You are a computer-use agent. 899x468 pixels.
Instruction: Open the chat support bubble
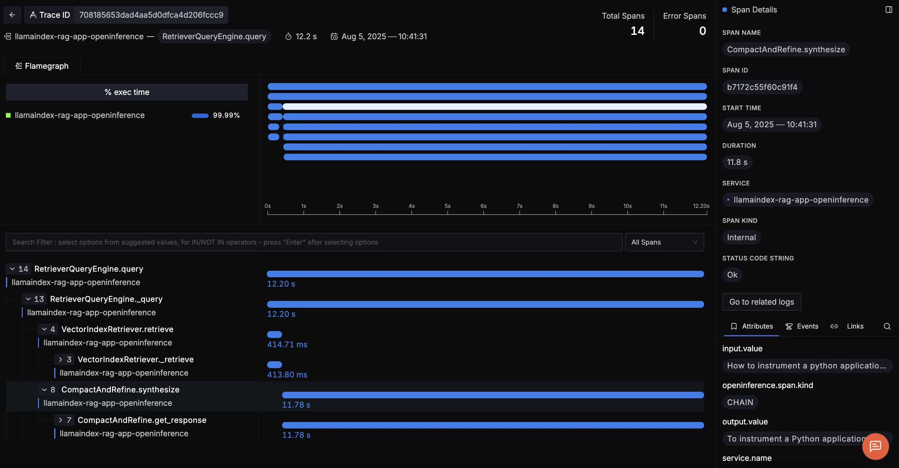click(875, 446)
